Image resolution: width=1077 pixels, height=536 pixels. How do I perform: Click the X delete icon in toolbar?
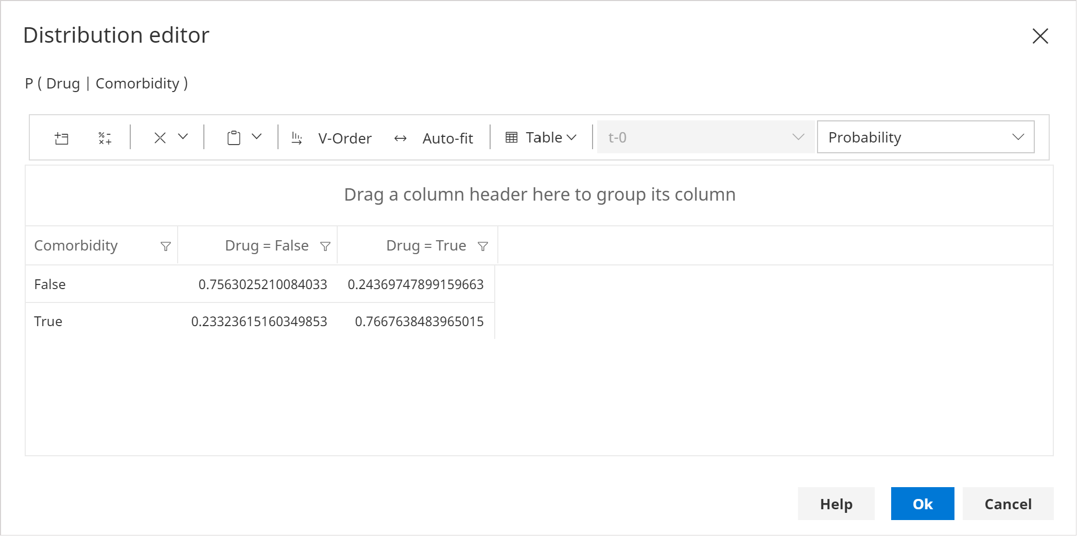click(160, 138)
